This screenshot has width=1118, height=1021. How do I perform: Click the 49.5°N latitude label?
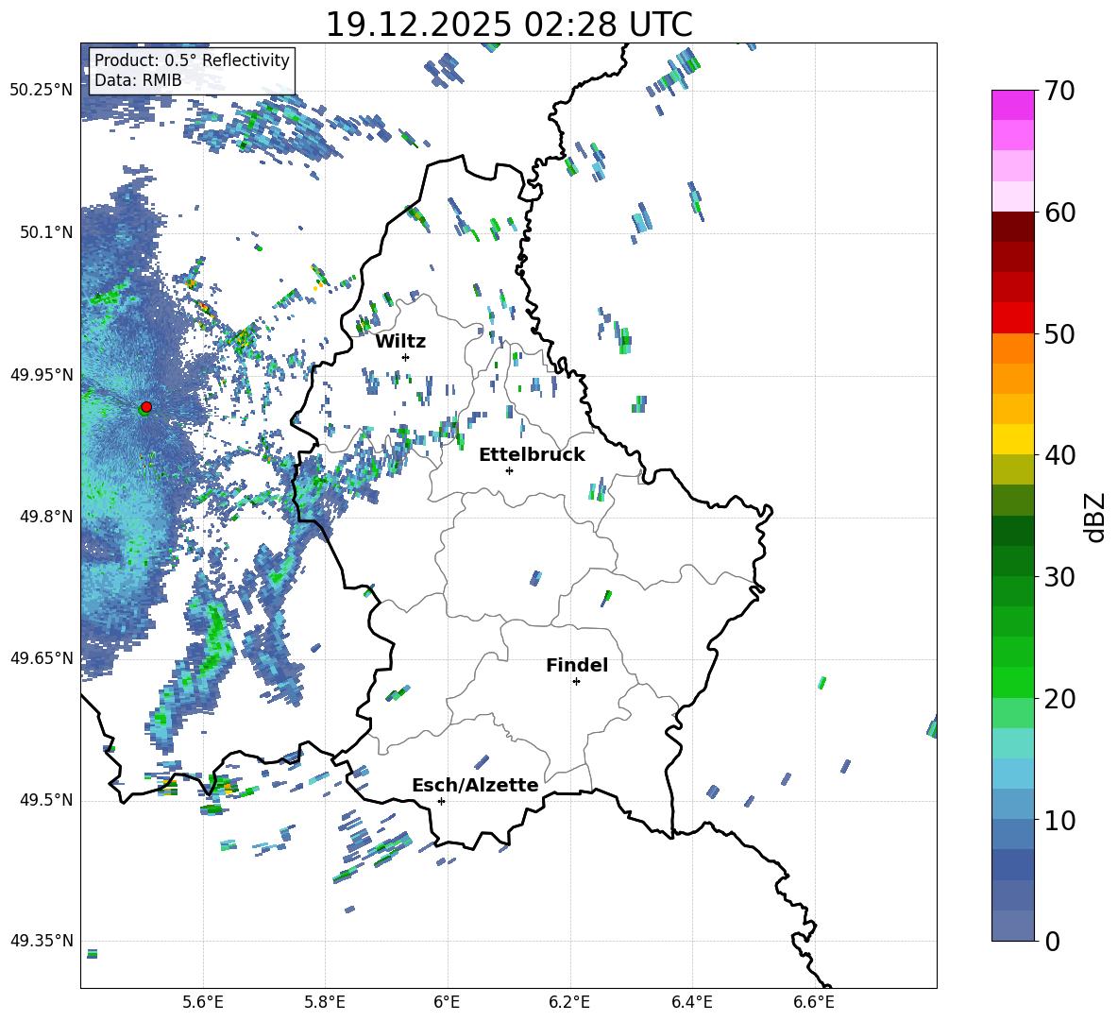pyautogui.click(x=46, y=800)
